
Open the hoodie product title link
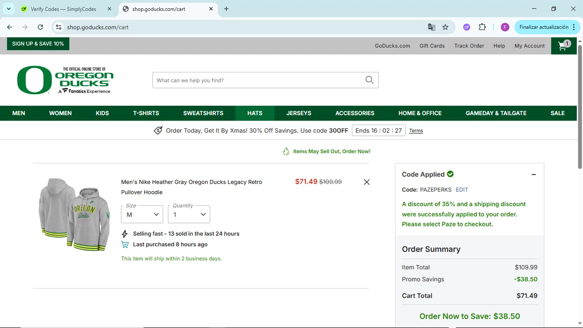[x=192, y=187]
